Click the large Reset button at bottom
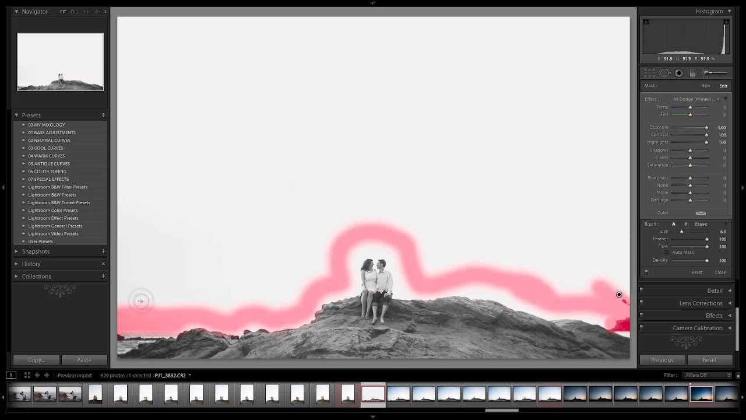Viewport: 746px width, 420px height. (709, 360)
